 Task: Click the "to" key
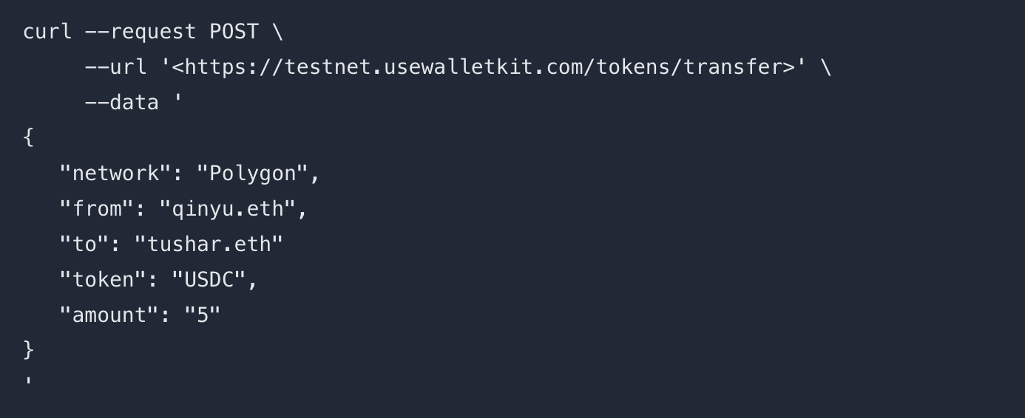84,244
